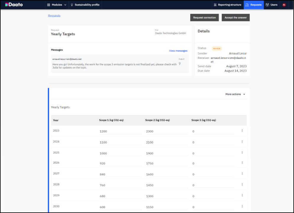
Task: Click three-dot menu for year 2027
Action: 242,174
